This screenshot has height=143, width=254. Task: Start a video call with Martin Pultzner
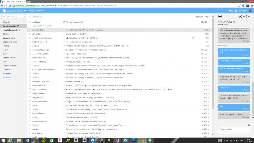click(x=240, y=16)
